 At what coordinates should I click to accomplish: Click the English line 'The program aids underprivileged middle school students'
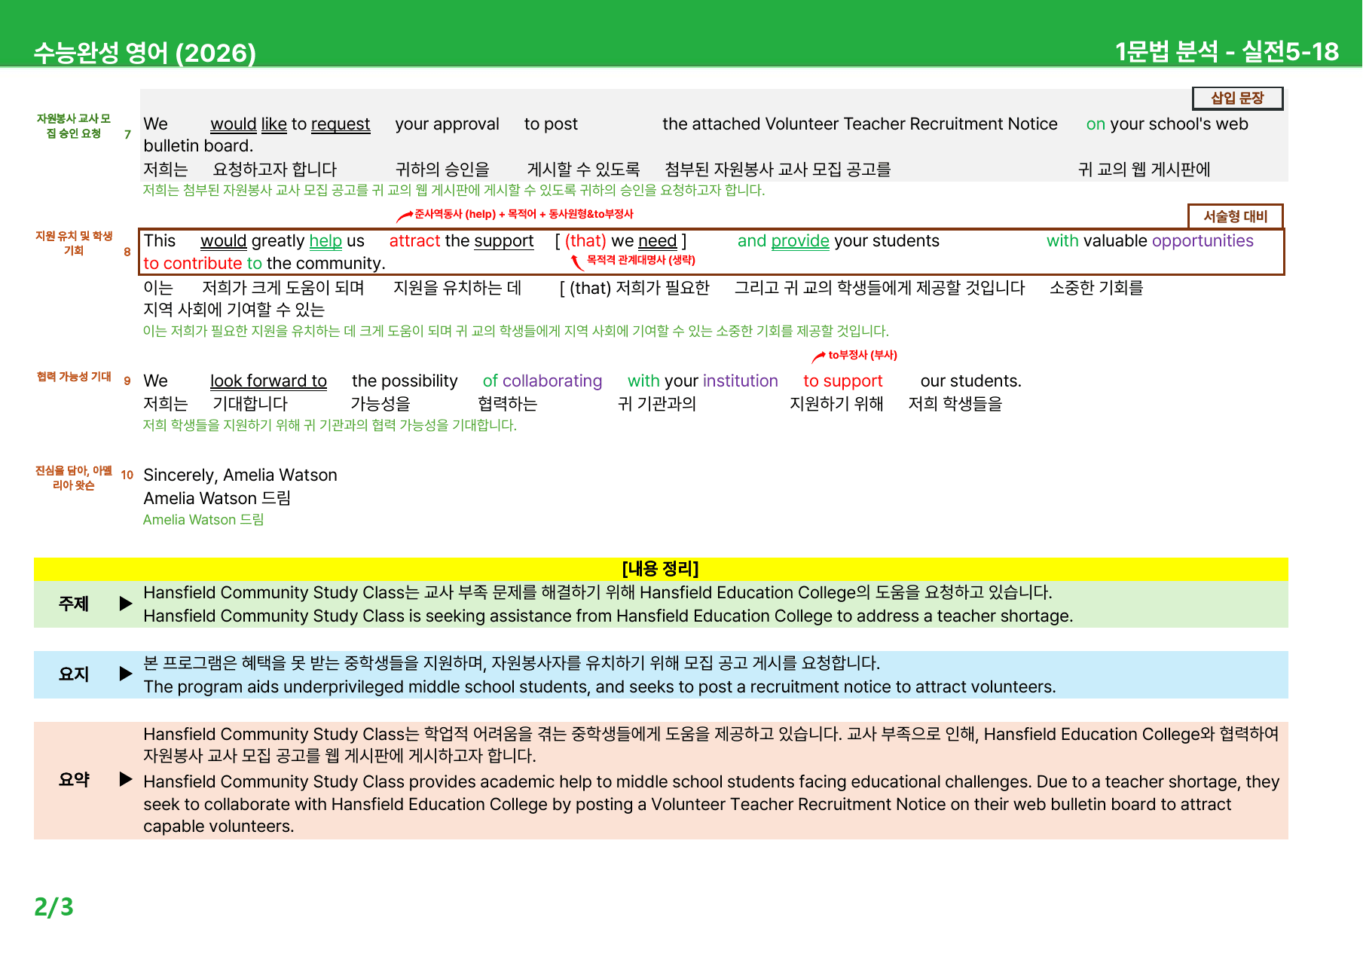[x=600, y=687]
